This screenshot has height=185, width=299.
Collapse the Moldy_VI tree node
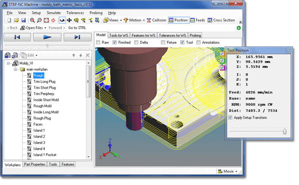point(8,63)
